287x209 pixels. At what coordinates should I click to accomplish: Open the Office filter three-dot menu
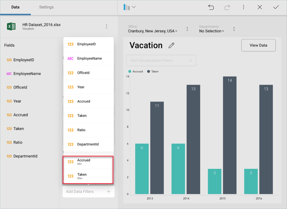click(187, 29)
